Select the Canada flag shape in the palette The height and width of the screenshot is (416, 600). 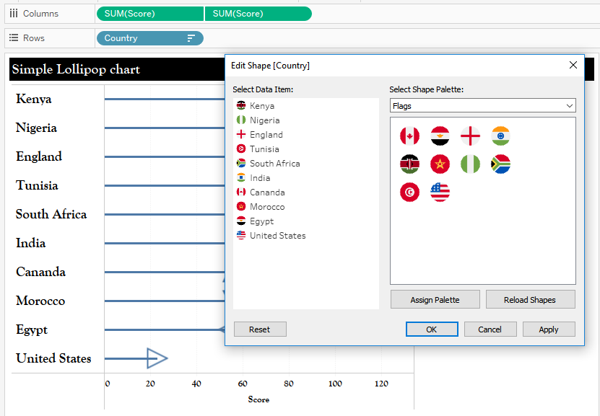[x=409, y=135]
